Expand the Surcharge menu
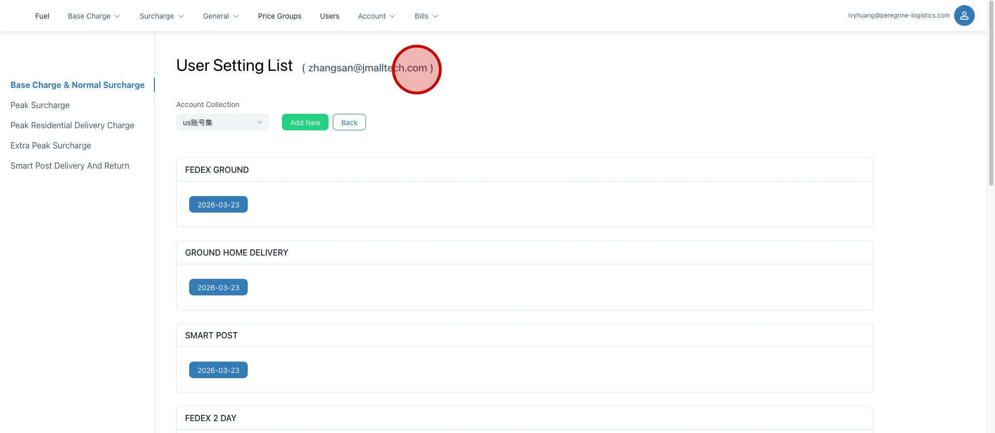 161,16
